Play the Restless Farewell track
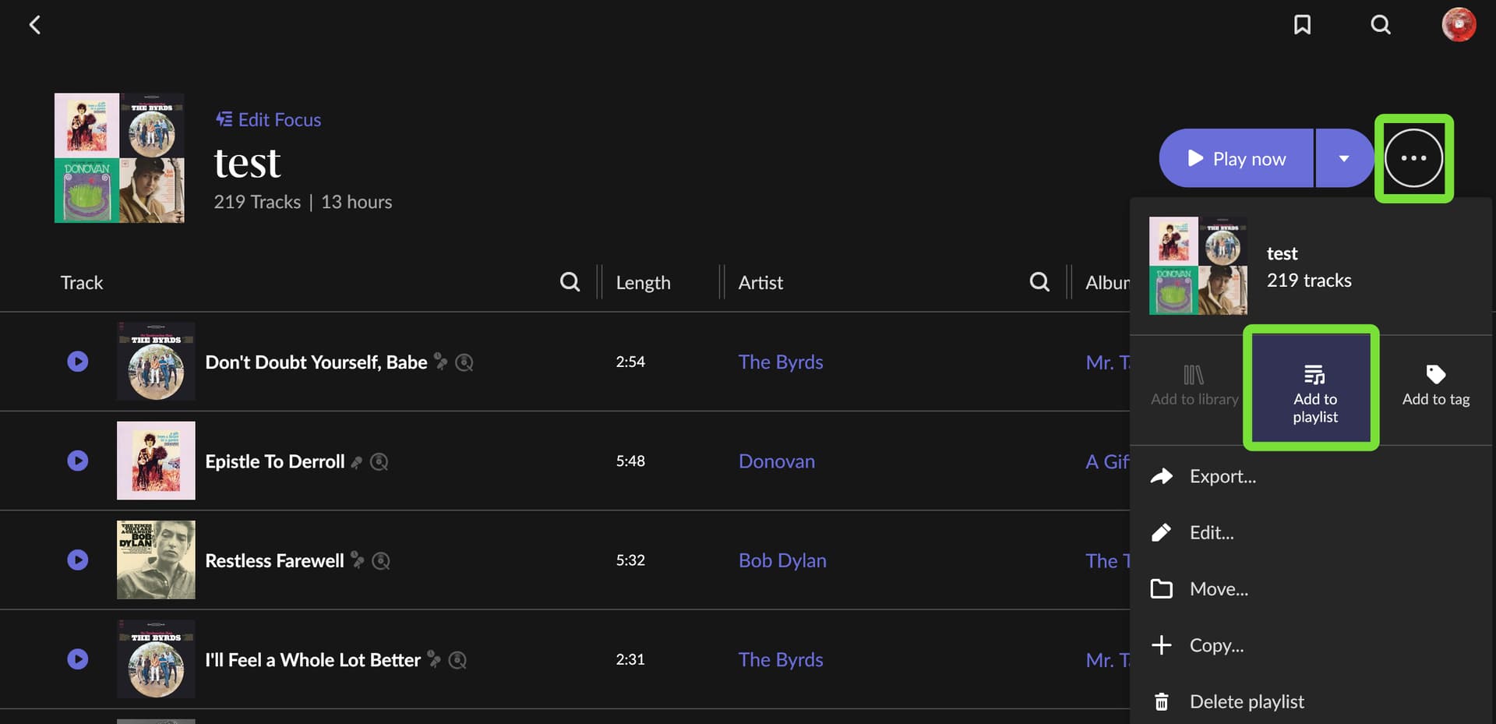The height and width of the screenshot is (724, 1496). [x=78, y=560]
